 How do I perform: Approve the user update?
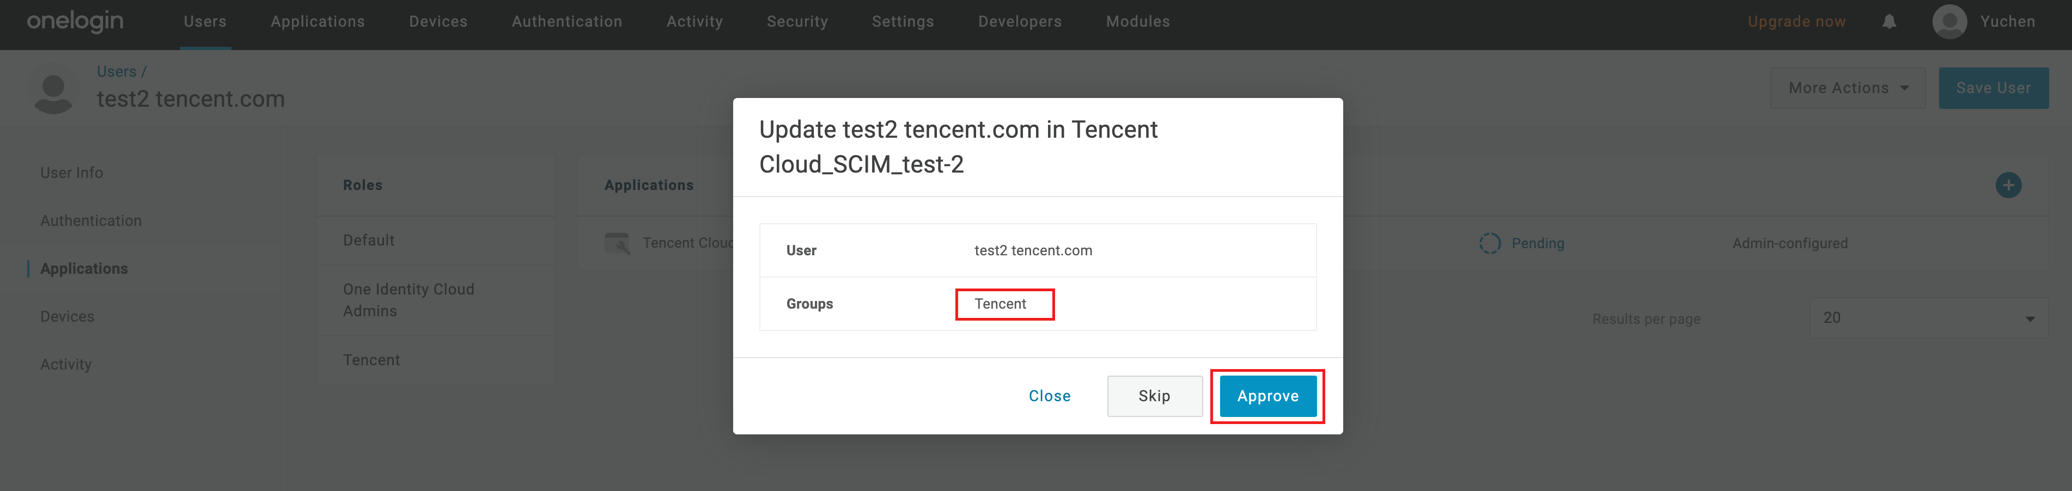[1267, 396]
